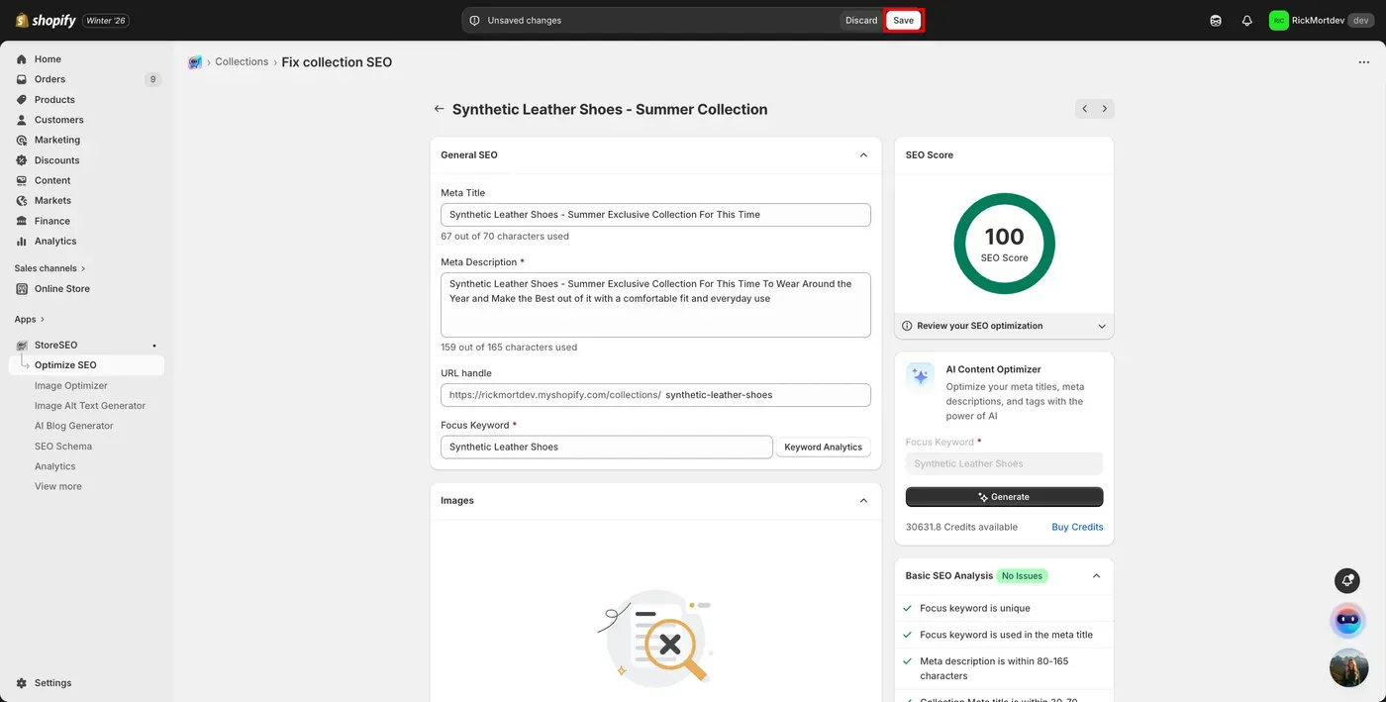Go to previous collection chevron
This screenshot has height=702, width=1386.
coord(1085,109)
